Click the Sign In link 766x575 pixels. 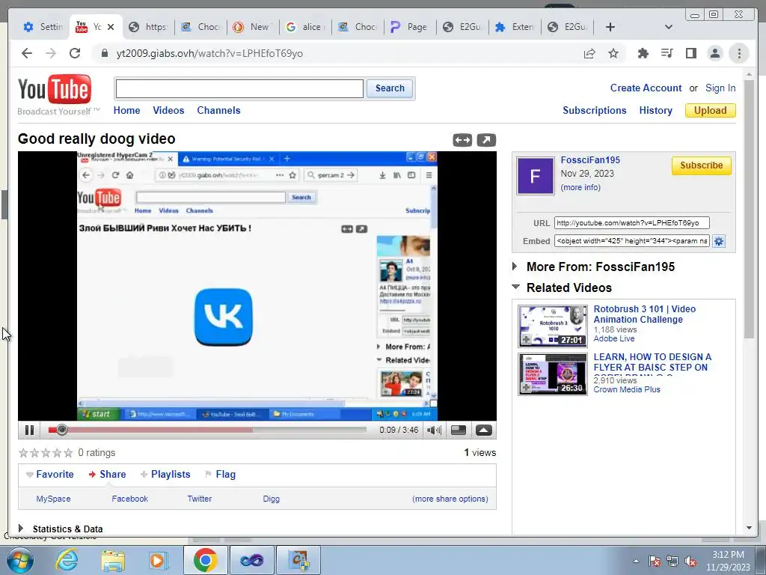720,88
